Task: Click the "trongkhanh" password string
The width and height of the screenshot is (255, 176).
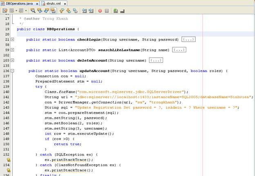Action: tap(163, 102)
